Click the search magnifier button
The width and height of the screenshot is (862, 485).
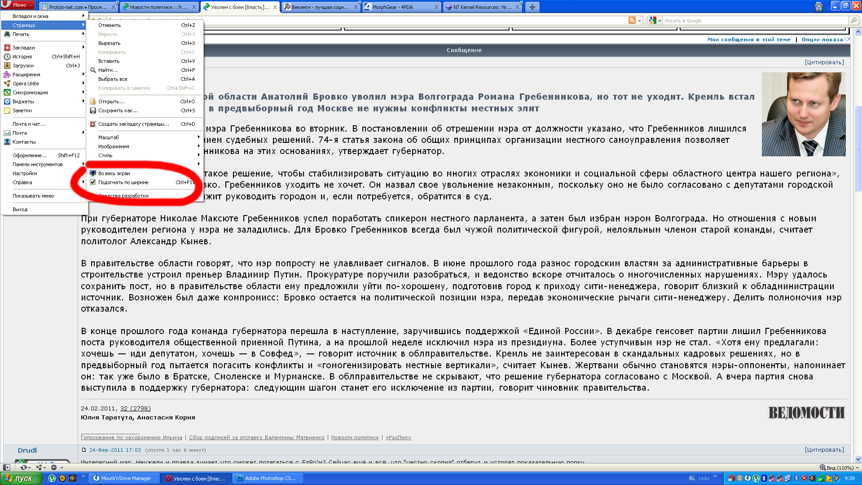853,20
